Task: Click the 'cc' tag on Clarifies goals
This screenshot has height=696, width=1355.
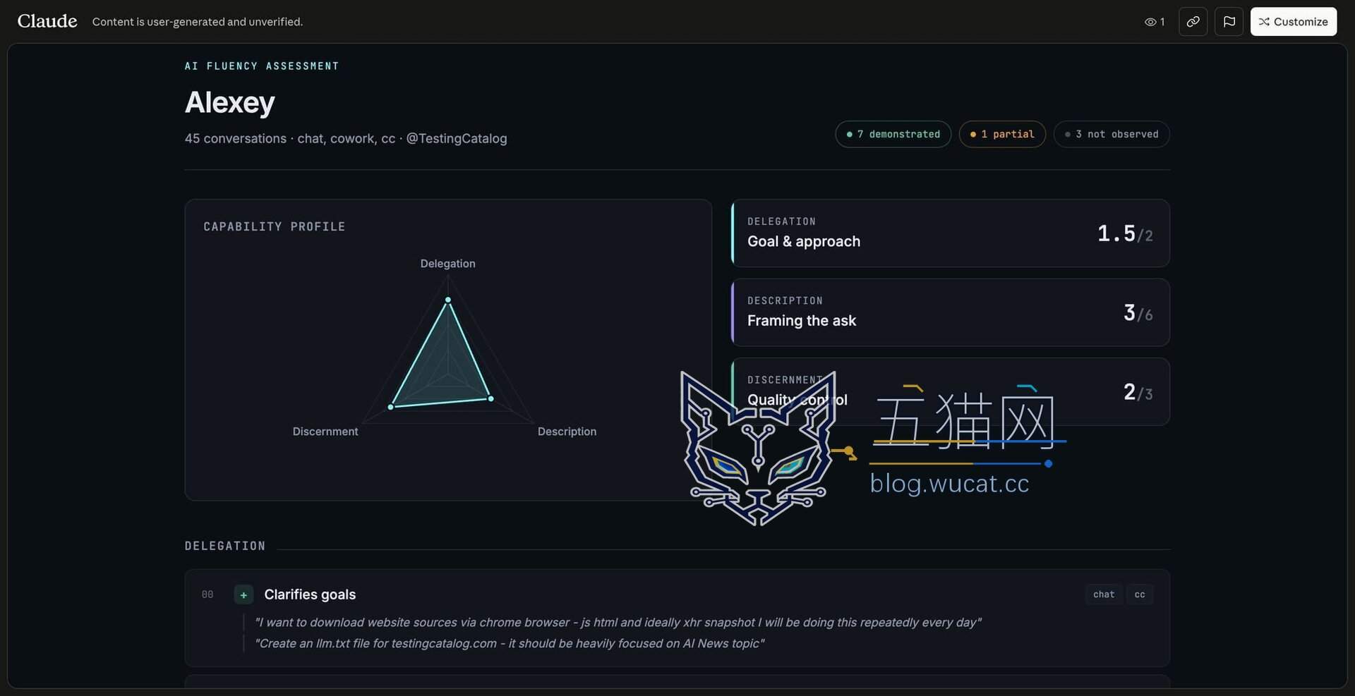Action: [1140, 594]
